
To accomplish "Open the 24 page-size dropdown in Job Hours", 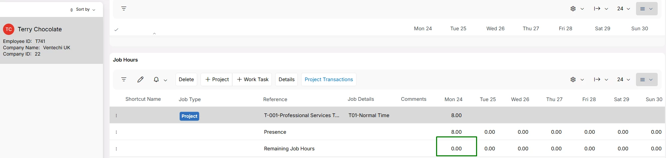I will coord(623,79).
